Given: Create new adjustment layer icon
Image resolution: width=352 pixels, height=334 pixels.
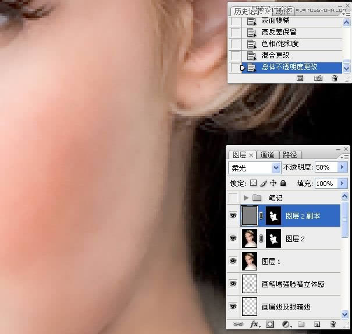Looking at the screenshot, I should [286, 324].
